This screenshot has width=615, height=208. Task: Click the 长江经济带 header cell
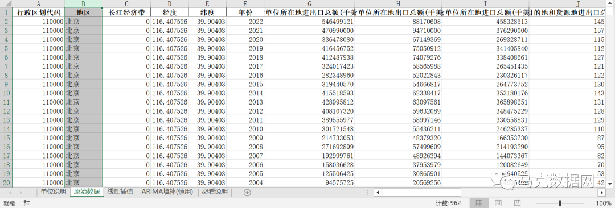(x=126, y=13)
